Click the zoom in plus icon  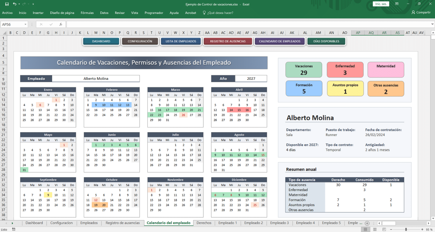pos(422,229)
